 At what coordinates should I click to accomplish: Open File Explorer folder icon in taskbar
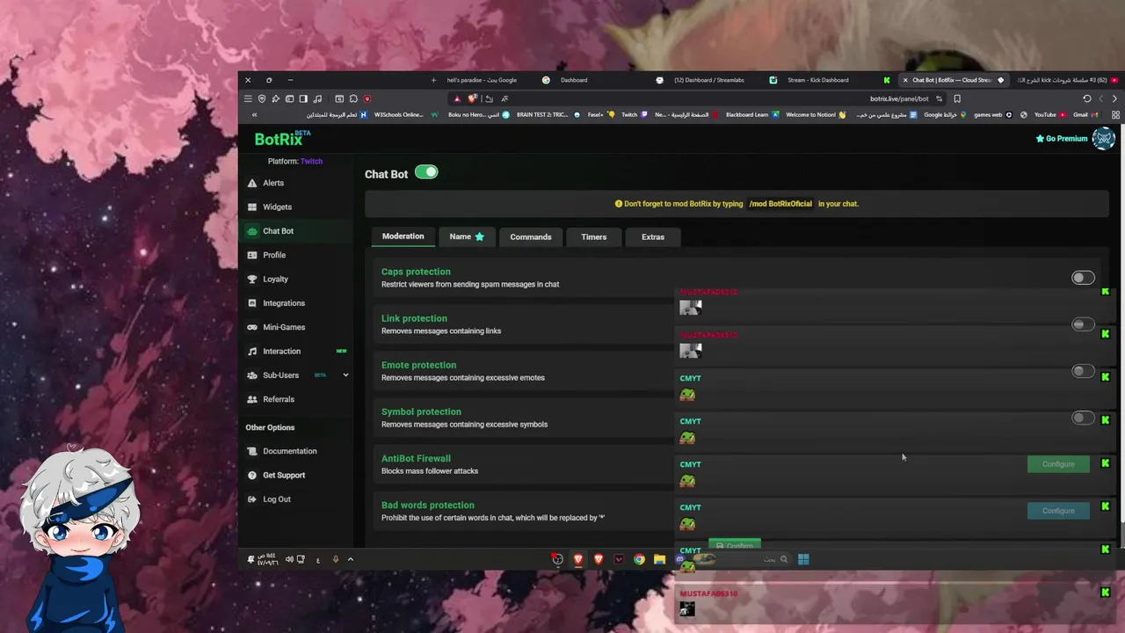[x=659, y=559]
